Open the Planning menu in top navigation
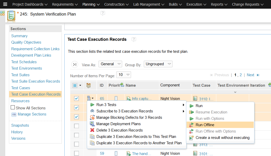271x156 pixels. click(91, 4)
